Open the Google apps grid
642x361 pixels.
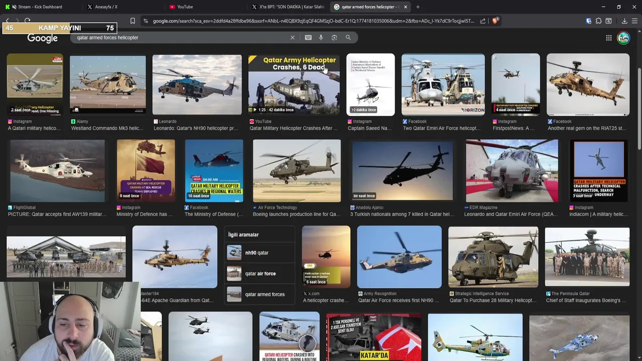point(608,38)
